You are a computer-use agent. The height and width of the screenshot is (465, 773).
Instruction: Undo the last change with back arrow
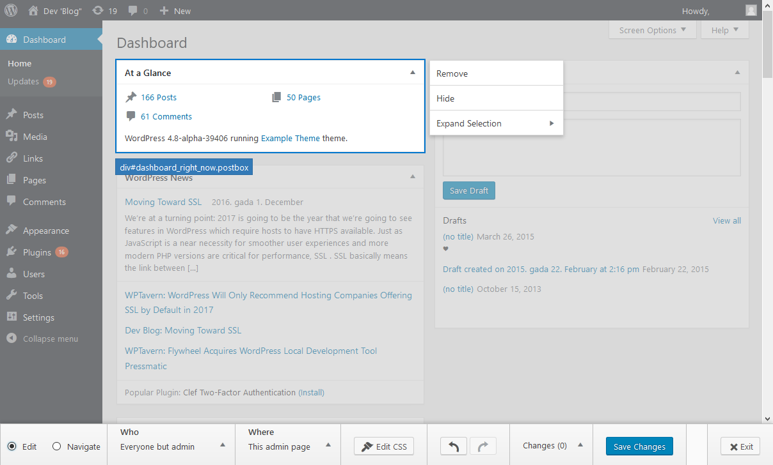454,446
